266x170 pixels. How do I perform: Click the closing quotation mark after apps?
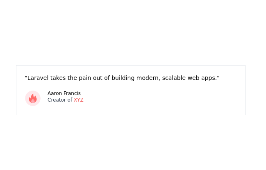218,77
